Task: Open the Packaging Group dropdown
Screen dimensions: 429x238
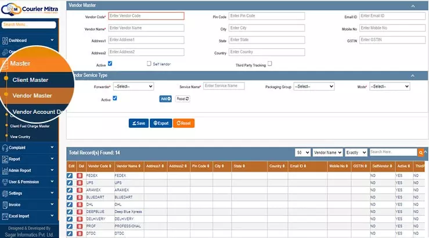Action: [x=313, y=86]
